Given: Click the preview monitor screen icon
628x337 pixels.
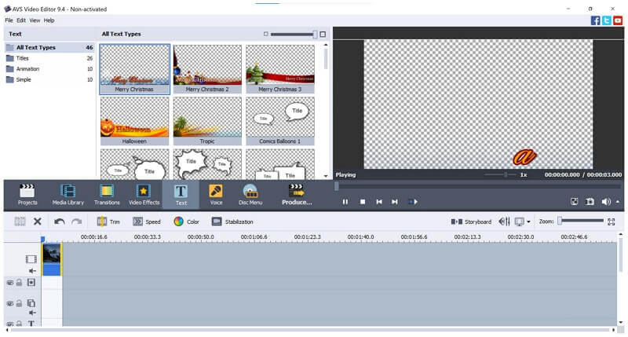Looking at the screenshot, I should (x=520, y=222).
